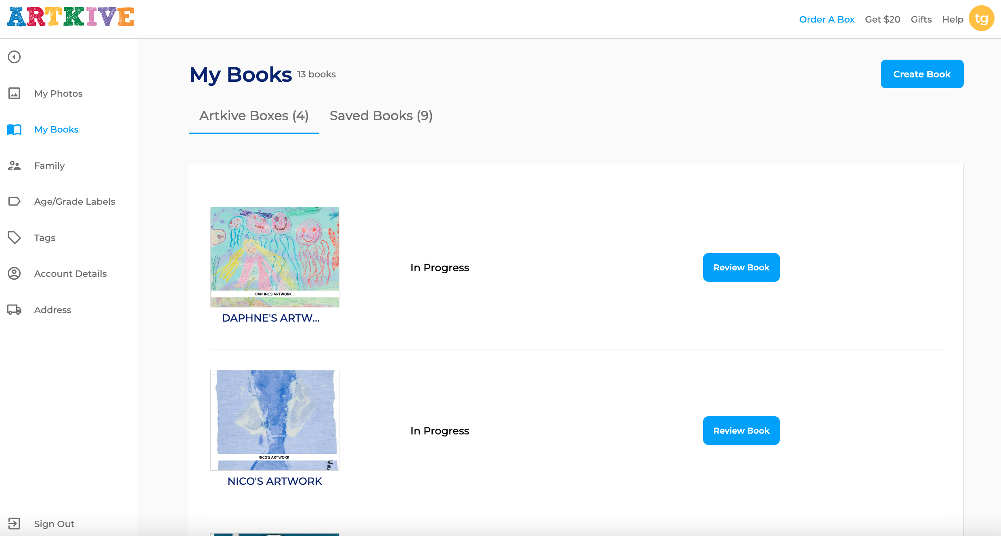
Task: Click the Create Book button
Action: coord(922,74)
